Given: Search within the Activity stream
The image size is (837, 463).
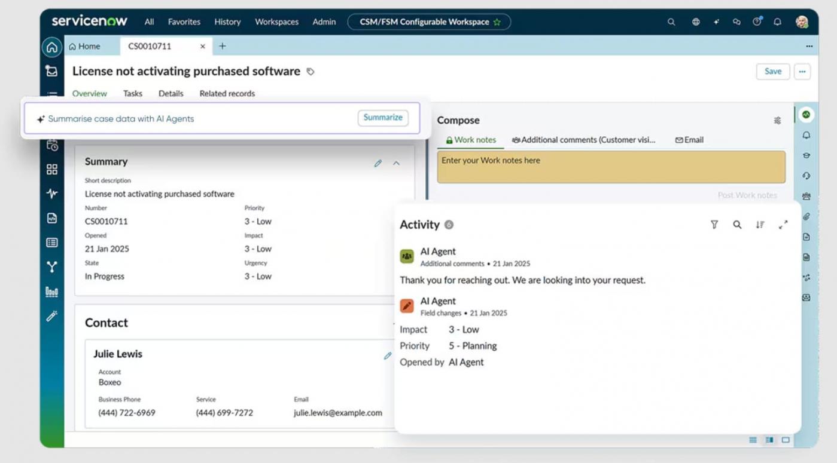Looking at the screenshot, I should pyautogui.click(x=737, y=225).
